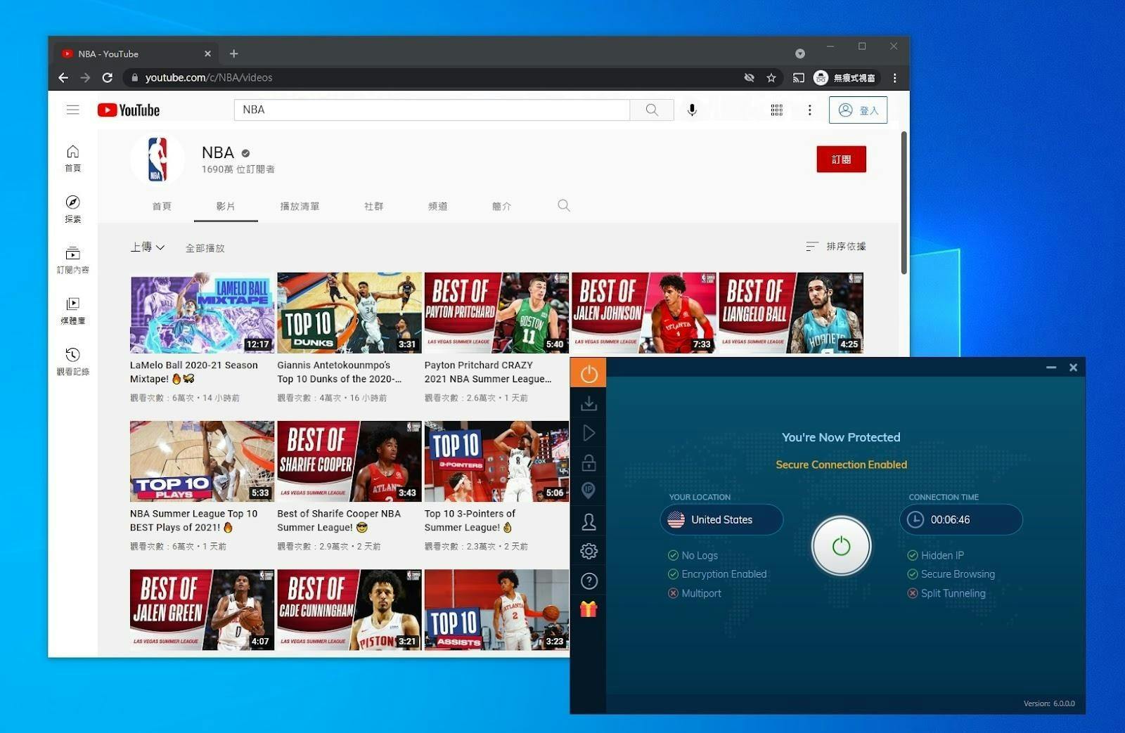The width and height of the screenshot is (1125, 733).
Task: Click the 登入 sign-in button
Action: point(858,110)
